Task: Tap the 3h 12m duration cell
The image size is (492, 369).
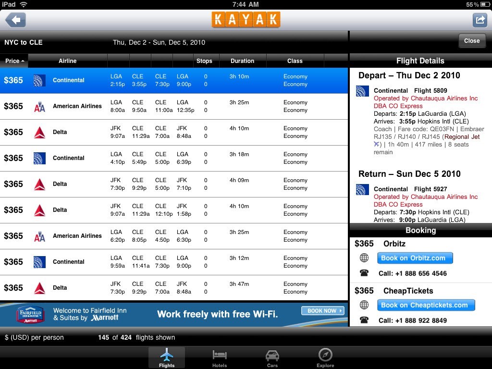Action: click(239, 258)
